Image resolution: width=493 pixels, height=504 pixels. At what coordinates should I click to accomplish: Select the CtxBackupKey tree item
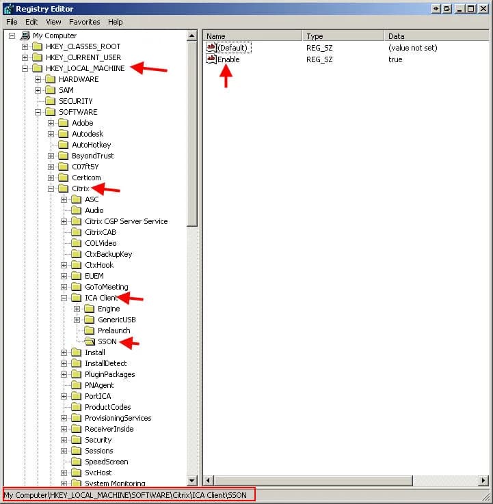(109, 254)
